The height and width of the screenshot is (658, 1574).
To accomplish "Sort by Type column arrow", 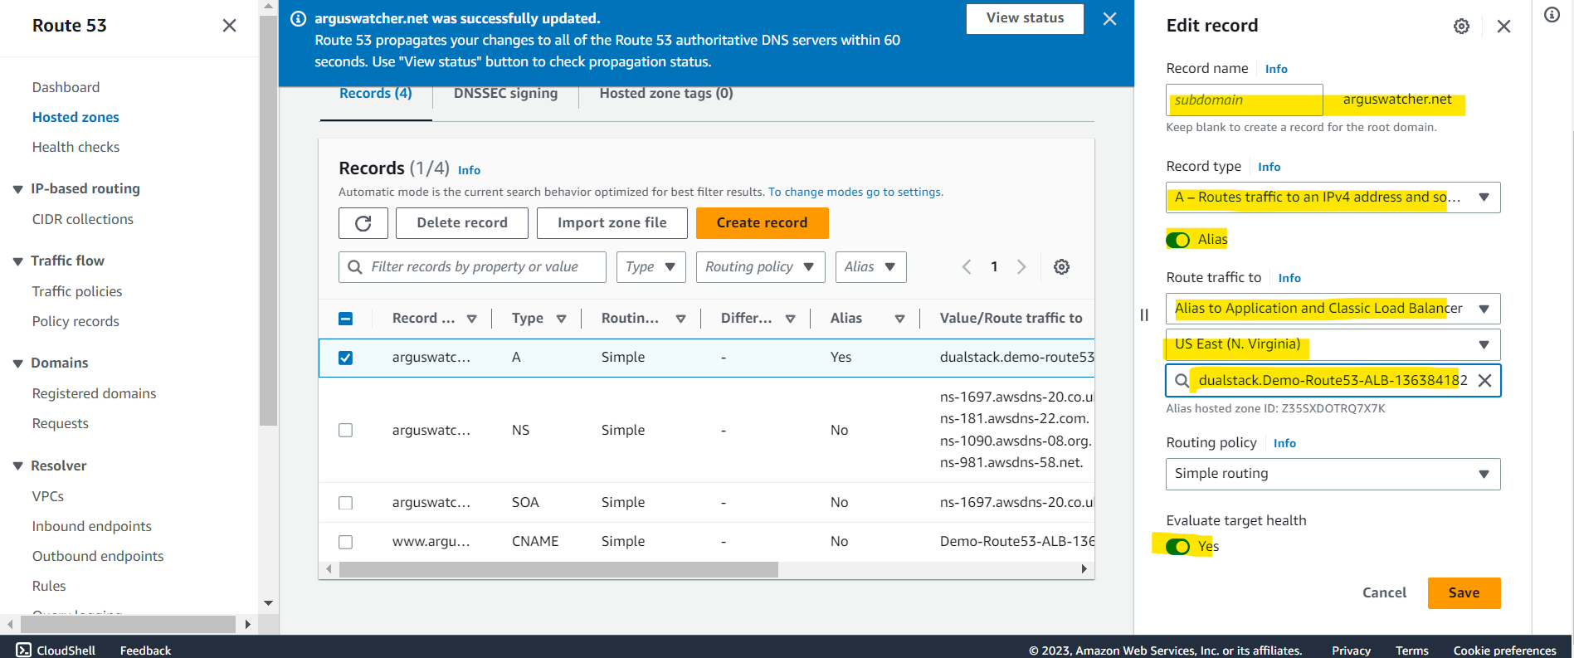I will click(x=562, y=319).
